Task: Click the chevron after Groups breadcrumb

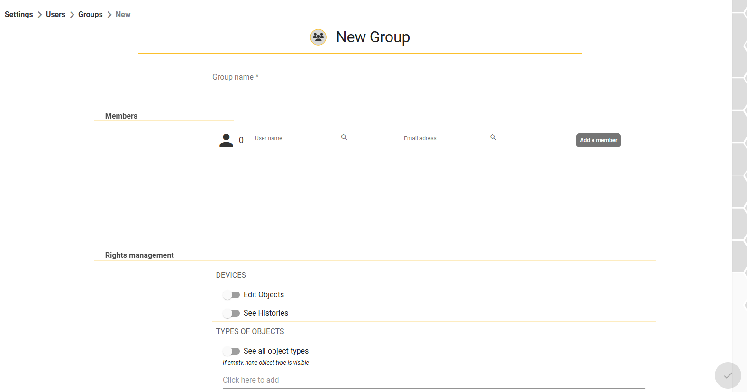Action: [109, 15]
